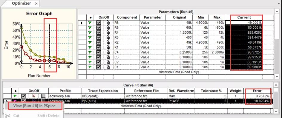Viewport: 282px width, 118px height.
Task: Click the Current column header
Action: 244,17
